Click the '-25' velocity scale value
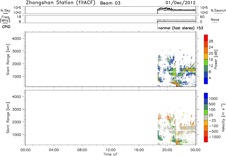 [212, 121]
